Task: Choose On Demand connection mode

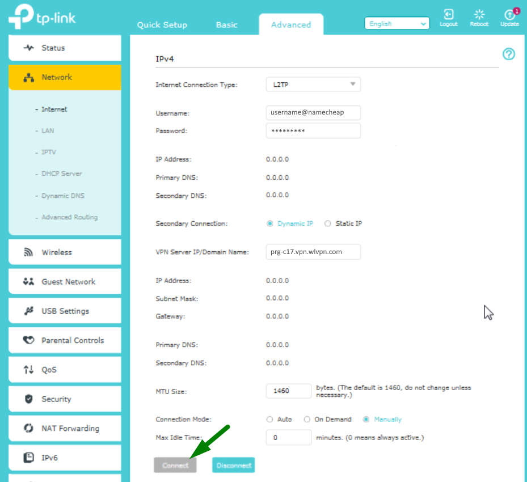Action: pos(307,419)
